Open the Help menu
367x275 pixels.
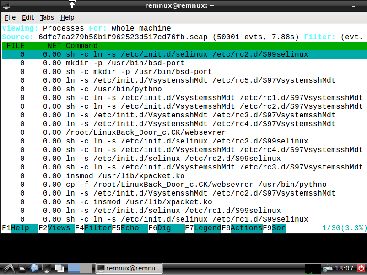coord(67,17)
